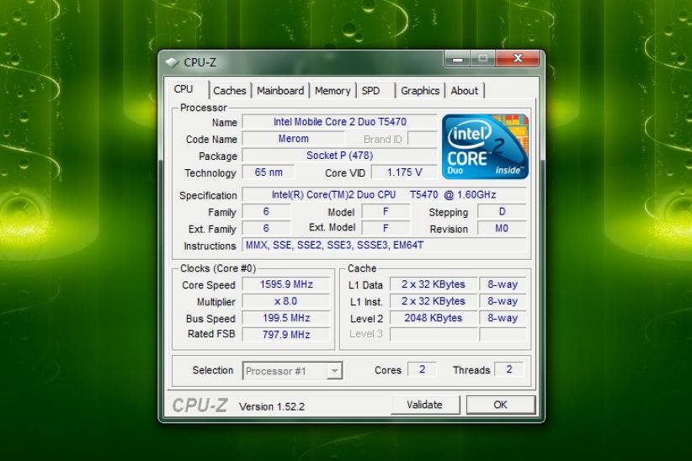
Task: Open the Processor #1 selection dropdown
Action: pyautogui.click(x=293, y=371)
